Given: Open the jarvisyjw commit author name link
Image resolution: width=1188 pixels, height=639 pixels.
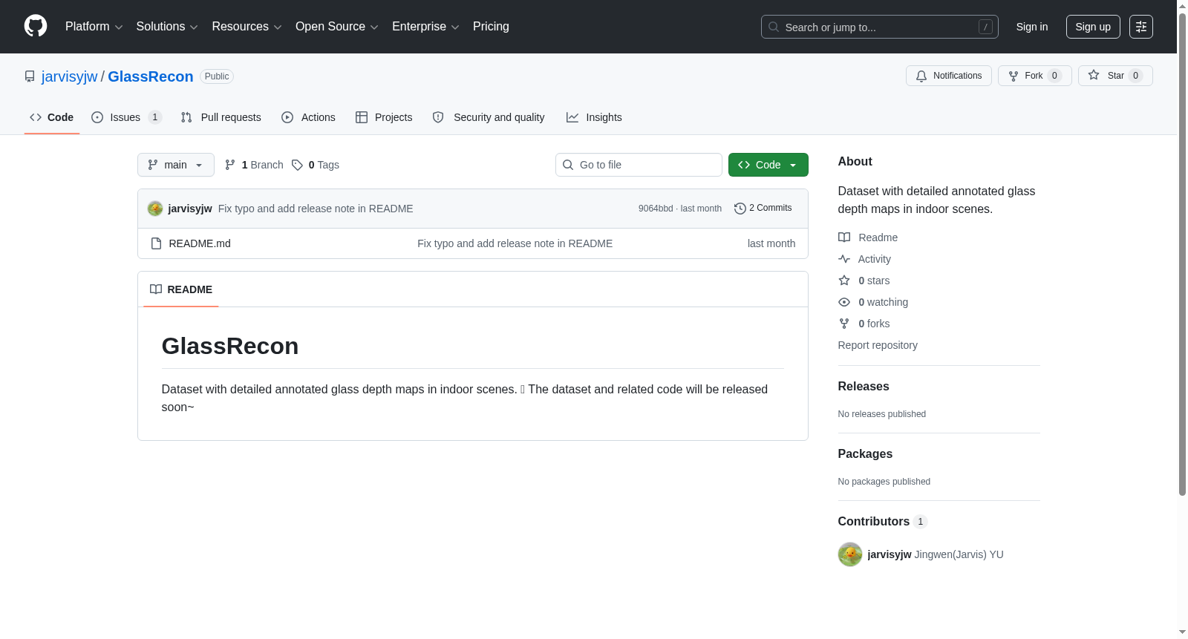Looking at the screenshot, I should (190, 209).
